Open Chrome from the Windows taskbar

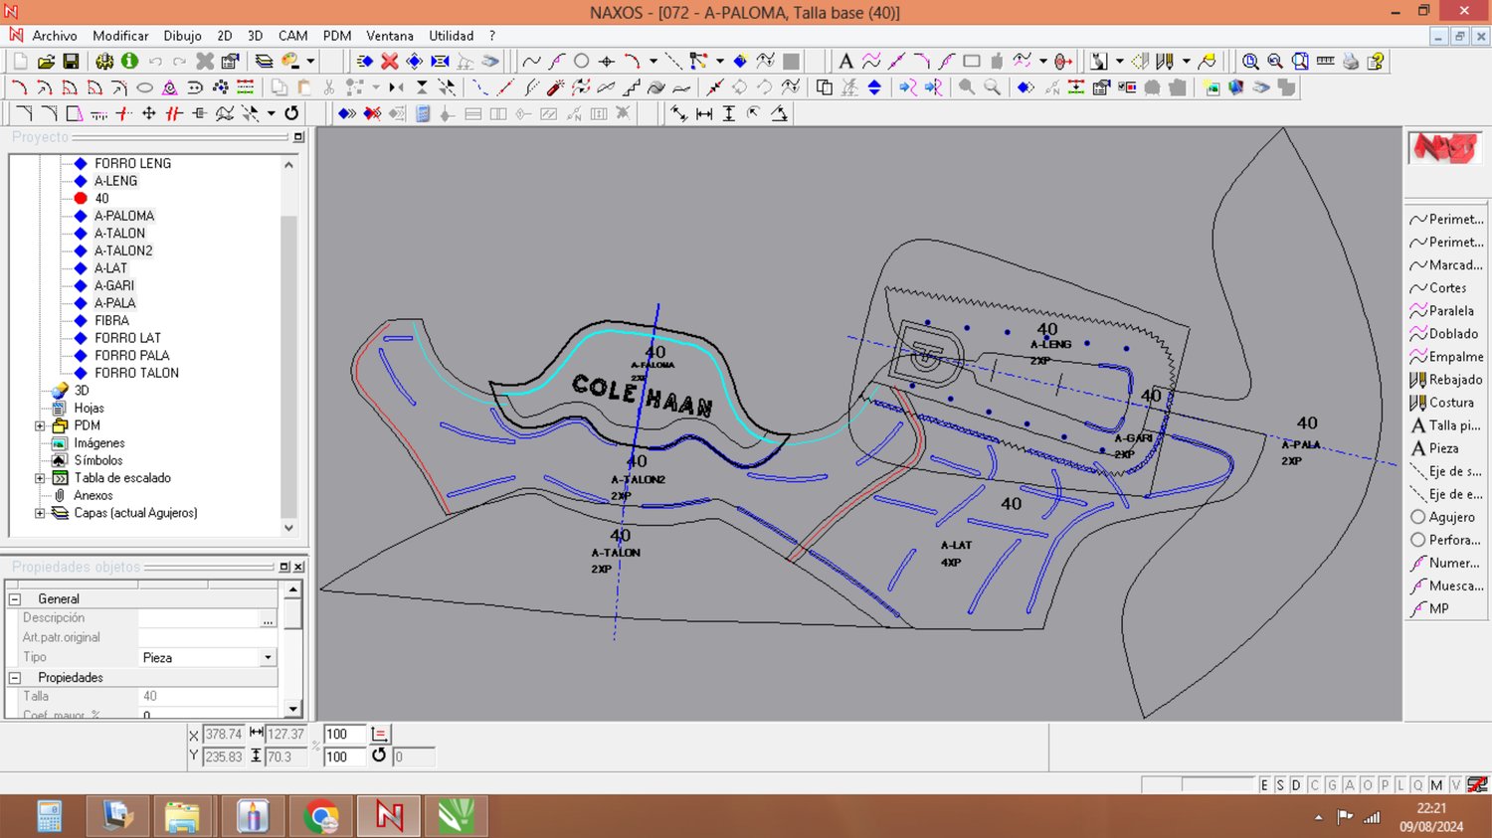(x=321, y=817)
